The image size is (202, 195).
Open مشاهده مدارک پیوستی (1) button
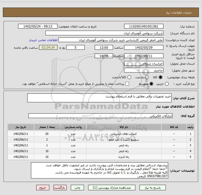pyautogui.click(x=112, y=188)
